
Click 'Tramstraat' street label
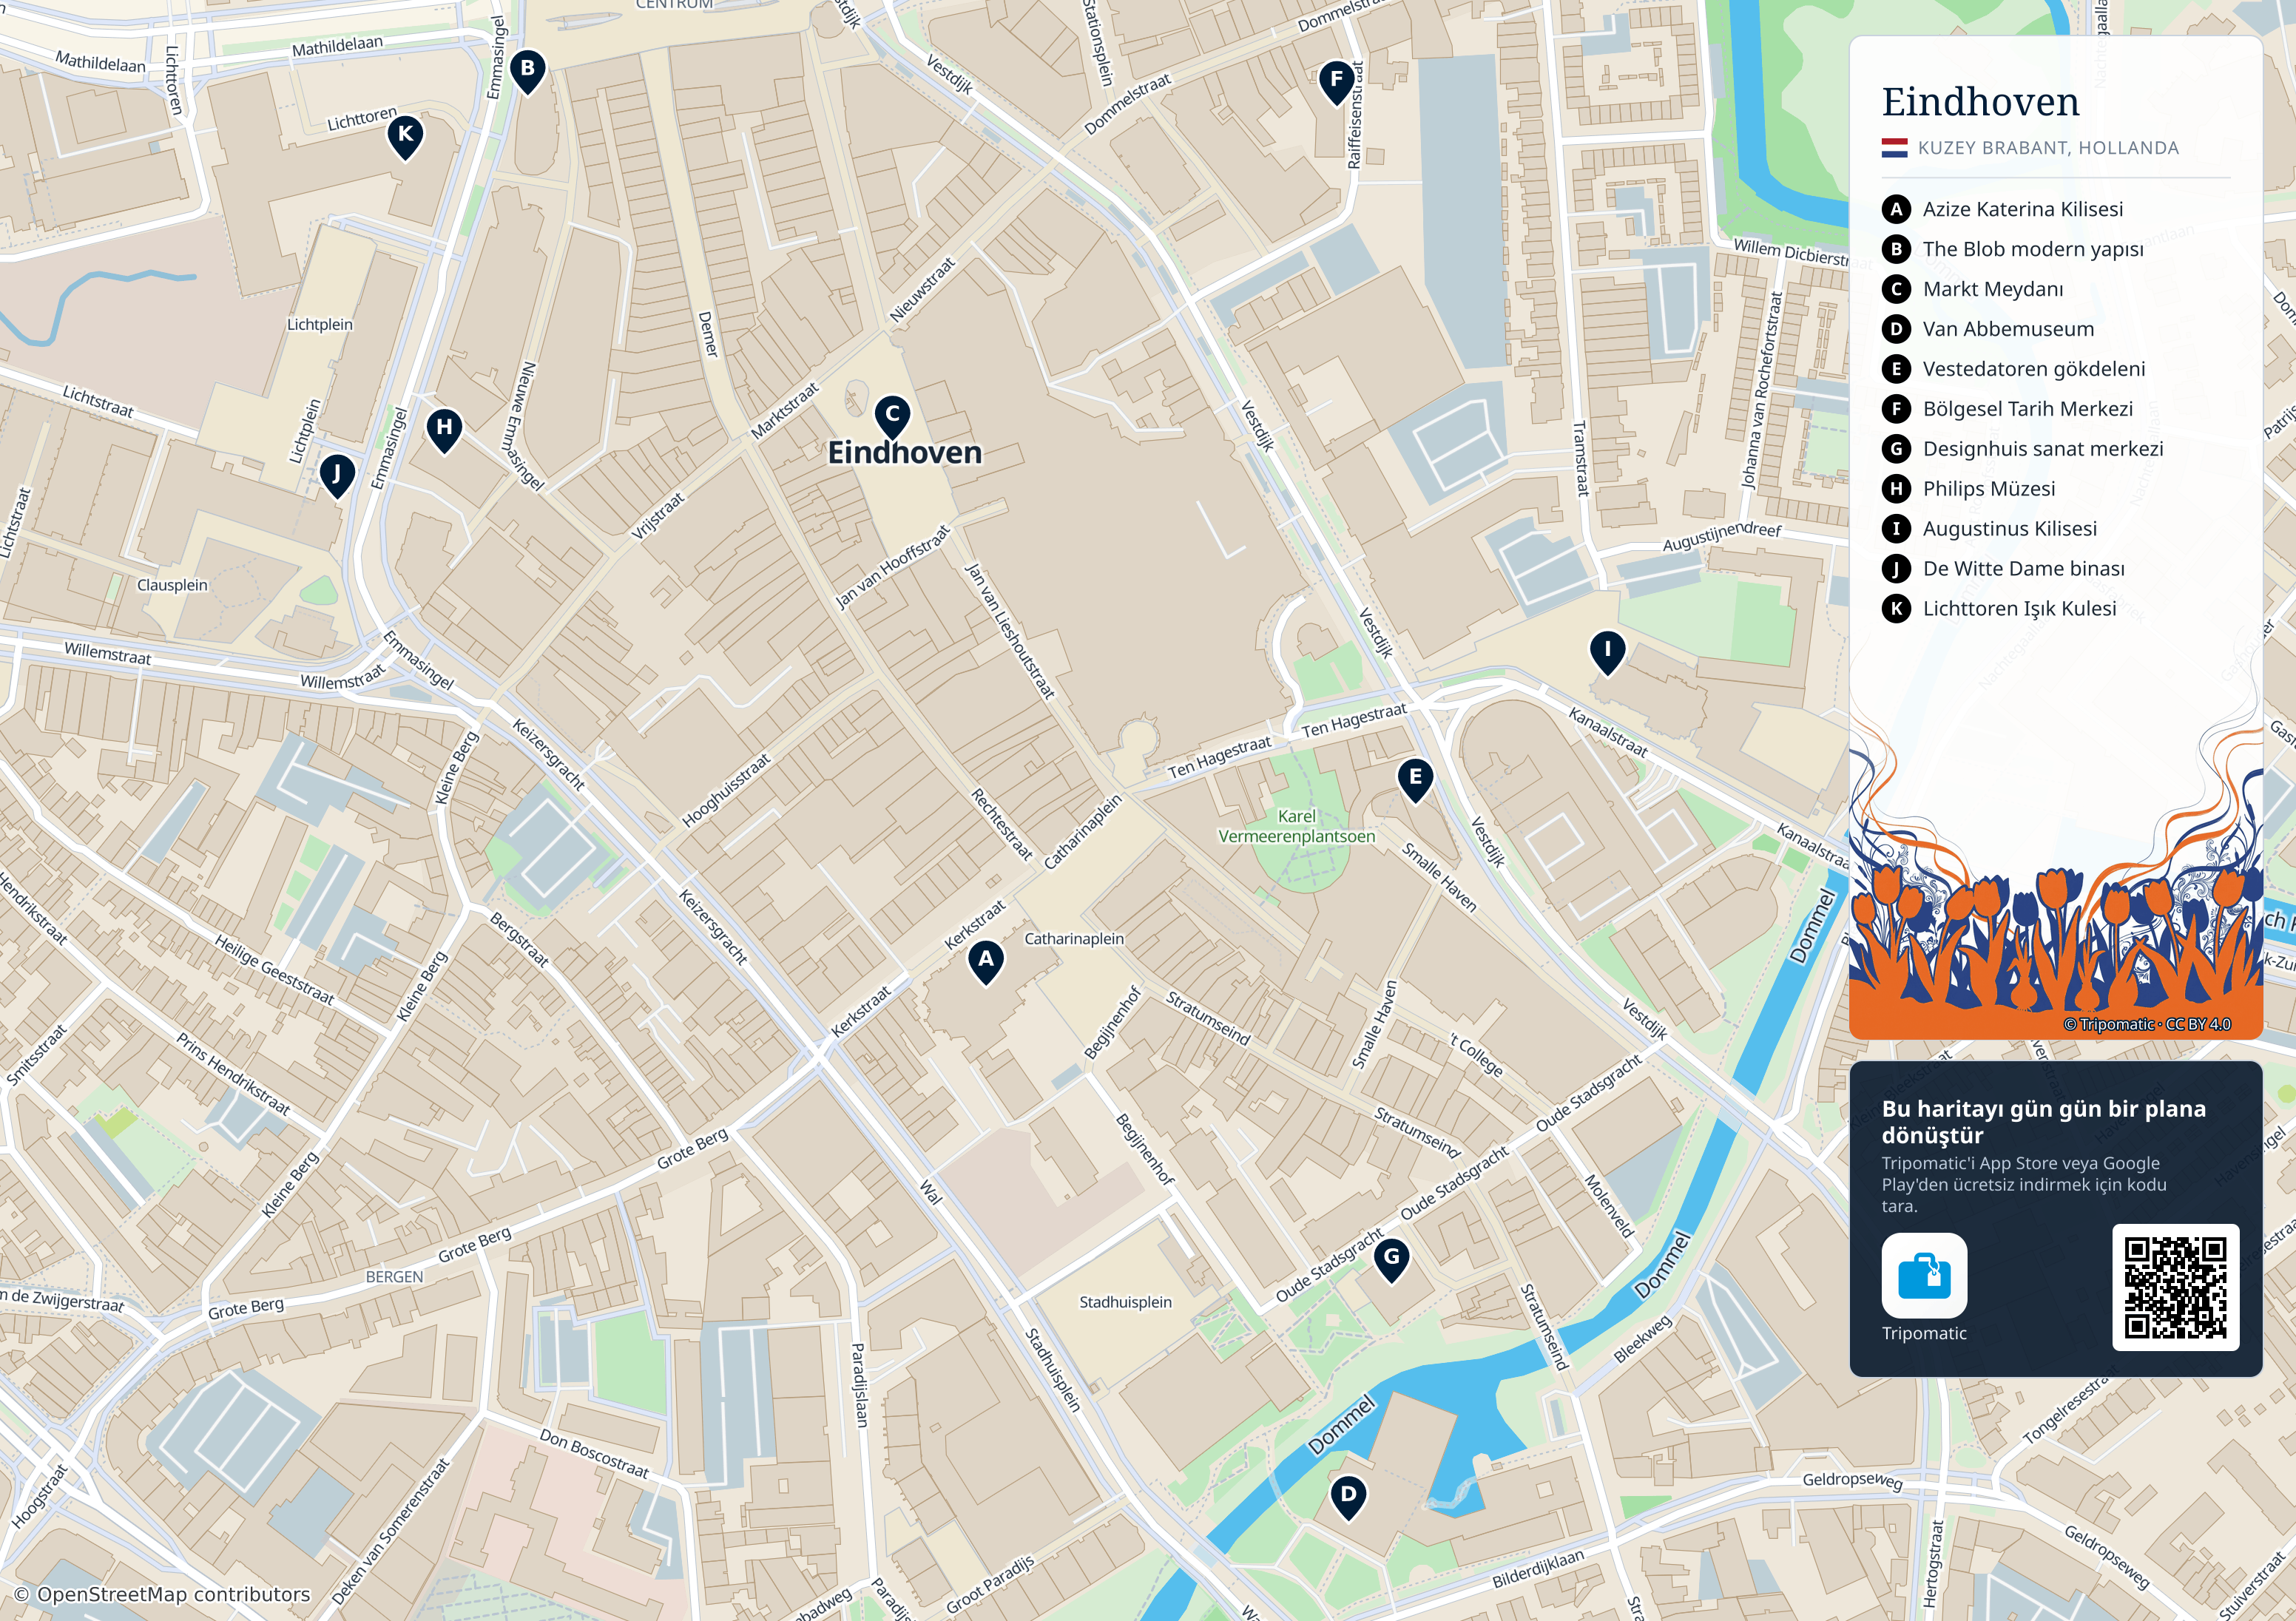1580,459
